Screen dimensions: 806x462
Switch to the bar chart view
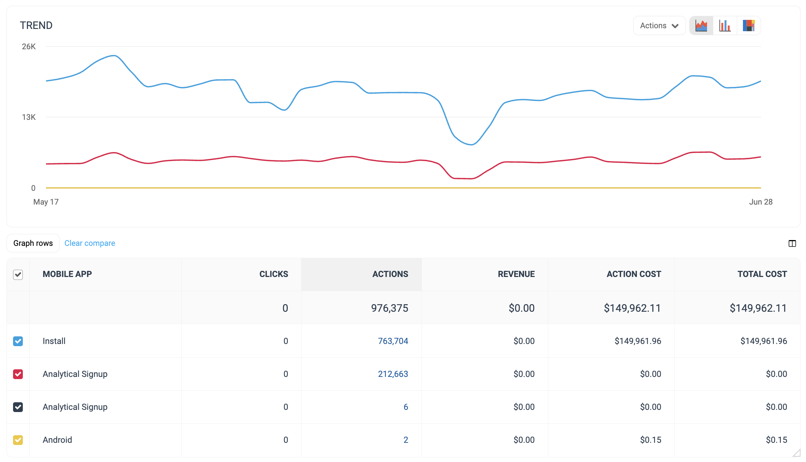click(x=725, y=26)
